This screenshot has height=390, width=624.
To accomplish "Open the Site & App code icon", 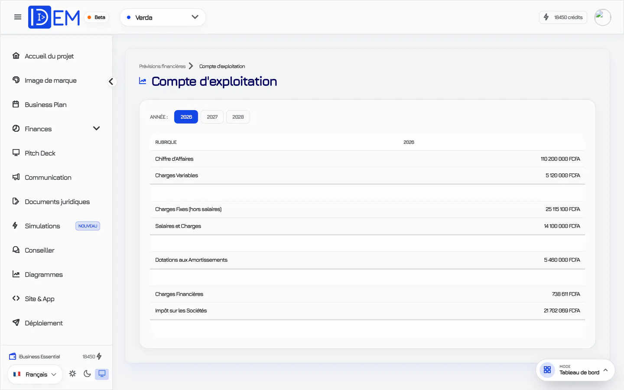I will [16, 299].
